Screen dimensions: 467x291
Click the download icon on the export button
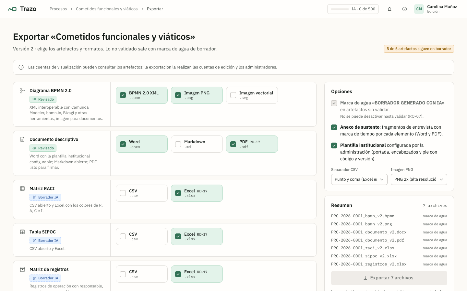click(365, 278)
